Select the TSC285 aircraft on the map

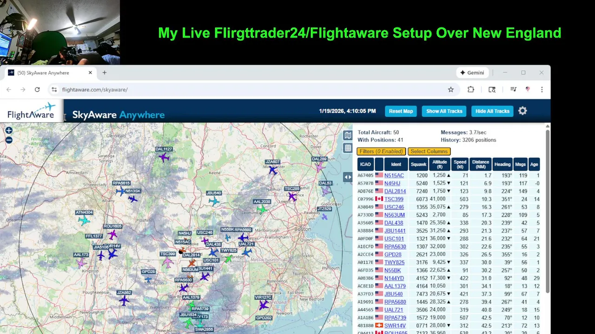coord(292,197)
